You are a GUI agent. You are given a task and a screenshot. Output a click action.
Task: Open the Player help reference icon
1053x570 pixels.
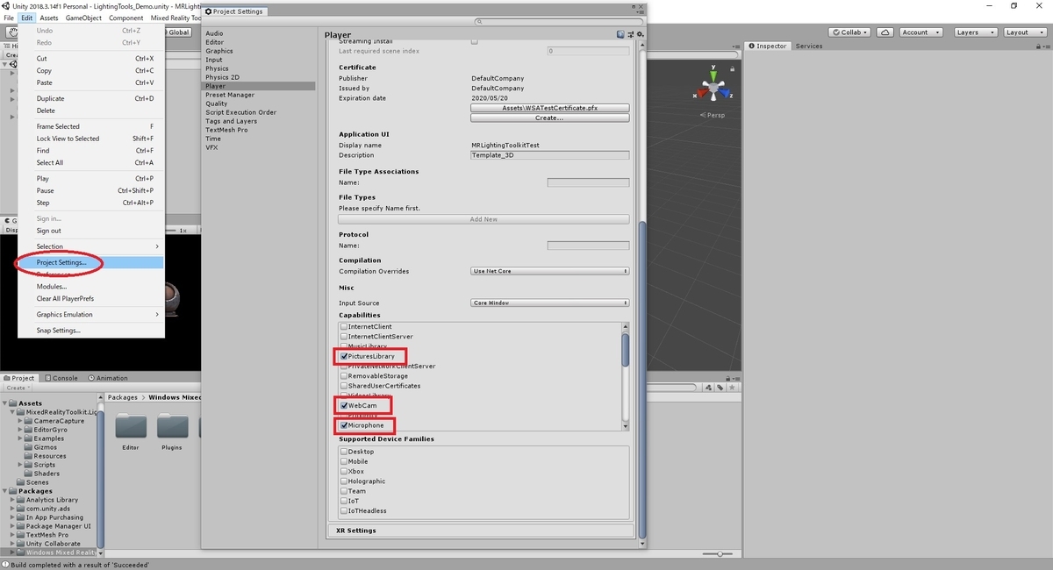pos(620,35)
